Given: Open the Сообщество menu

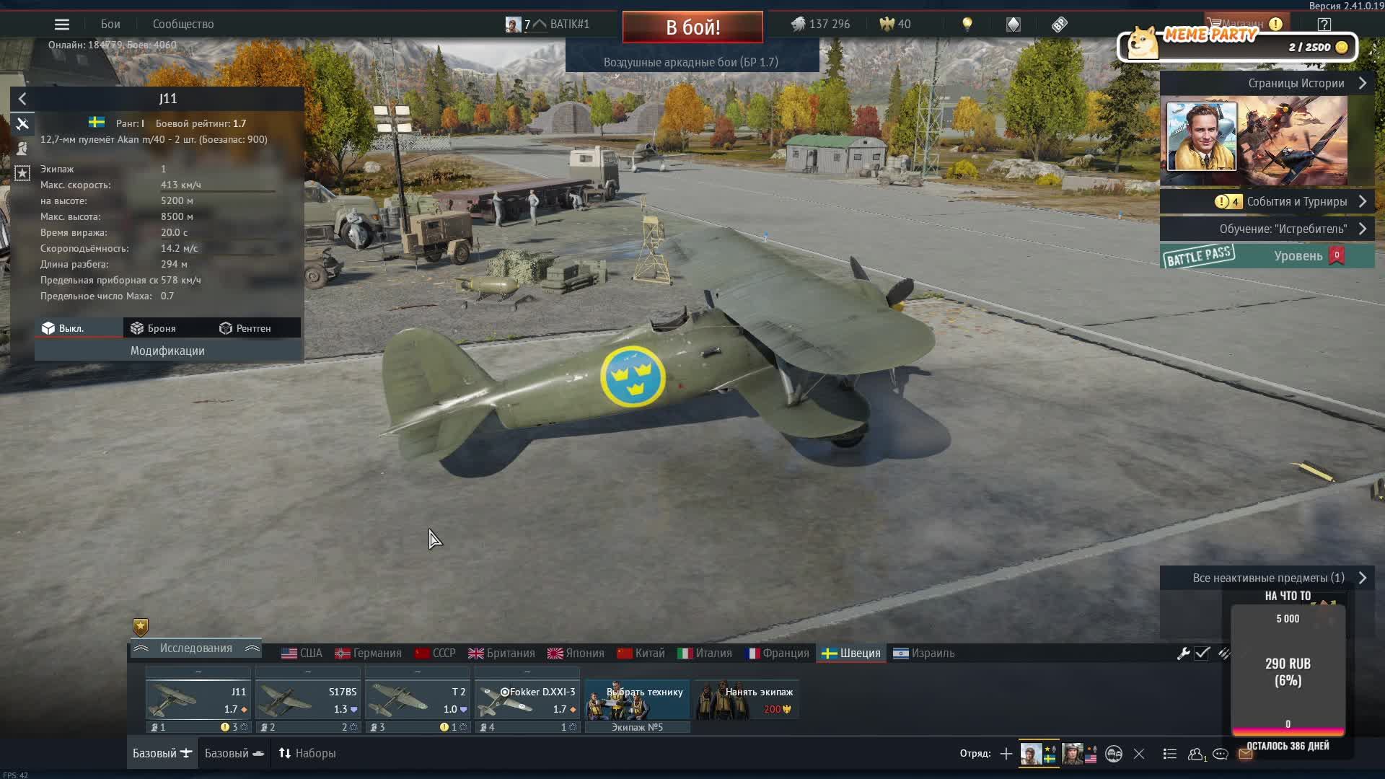Looking at the screenshot, I should point(183,24).
